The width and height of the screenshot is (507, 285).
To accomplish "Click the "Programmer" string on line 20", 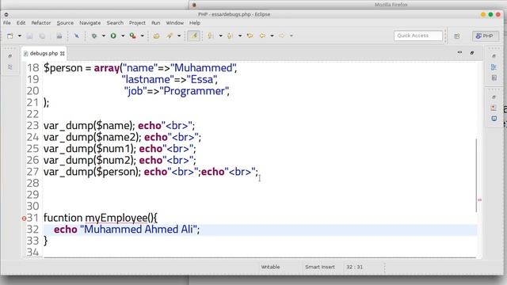I will coord(193,91).
